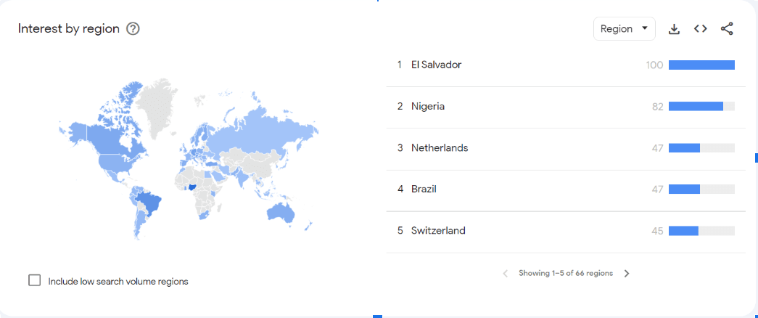
Task: Go to the next page of regions
Action: point(627,274)
